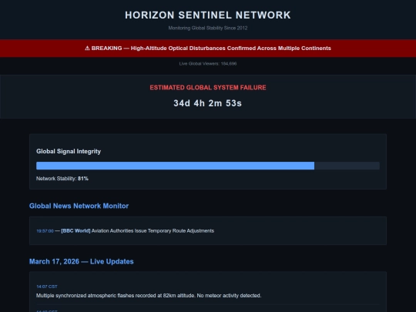Click the Live Global Viewers counter
Screen dimensions: 416x312
(208, 64)
